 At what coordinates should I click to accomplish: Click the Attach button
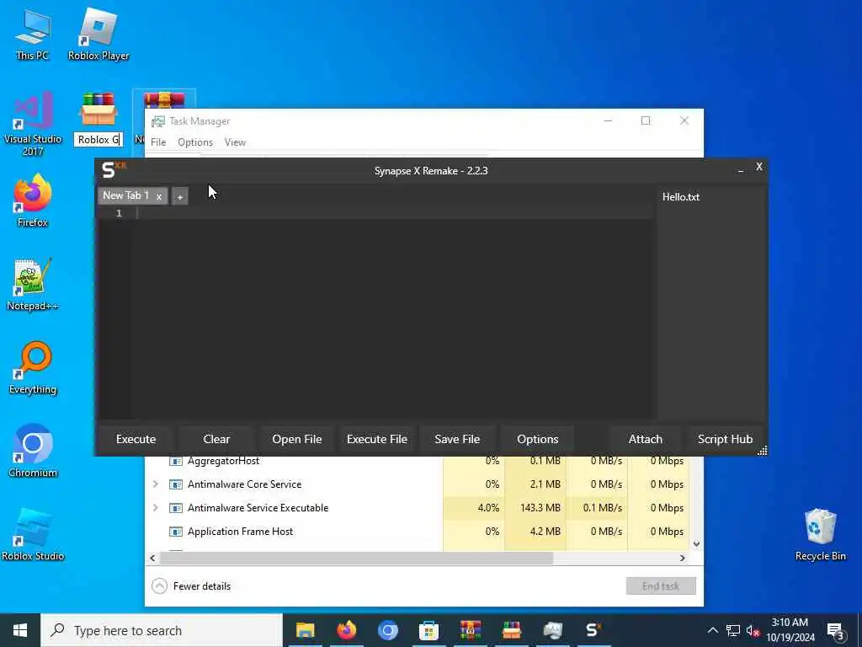click(646, 439)
